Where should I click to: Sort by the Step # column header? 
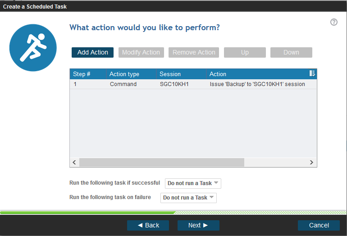pos(87,74)
